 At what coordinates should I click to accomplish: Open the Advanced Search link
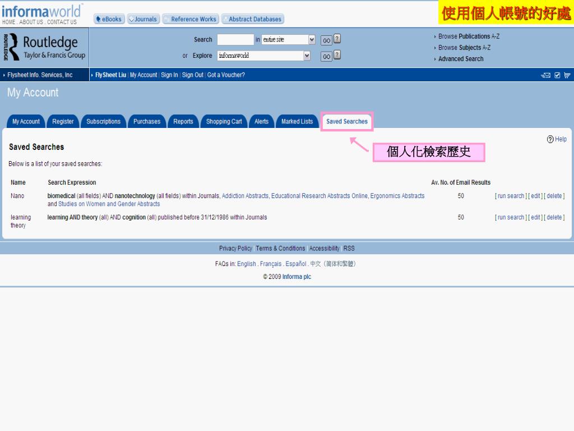[461, 58]
